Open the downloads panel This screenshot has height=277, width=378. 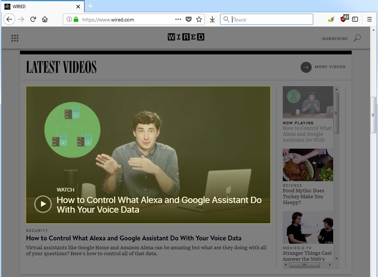[212, 19]
